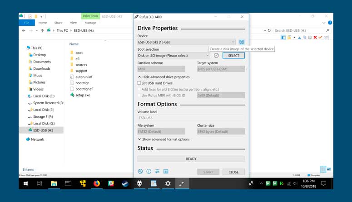352x202 pixels.
Task: Click the Explorer help question mark icon
Action: (x=330, y=23)
